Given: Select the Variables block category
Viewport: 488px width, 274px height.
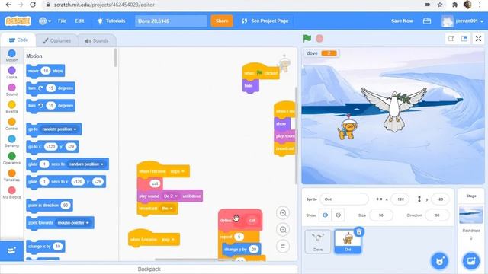Looking at the screenshot, I should pos(11,175).
